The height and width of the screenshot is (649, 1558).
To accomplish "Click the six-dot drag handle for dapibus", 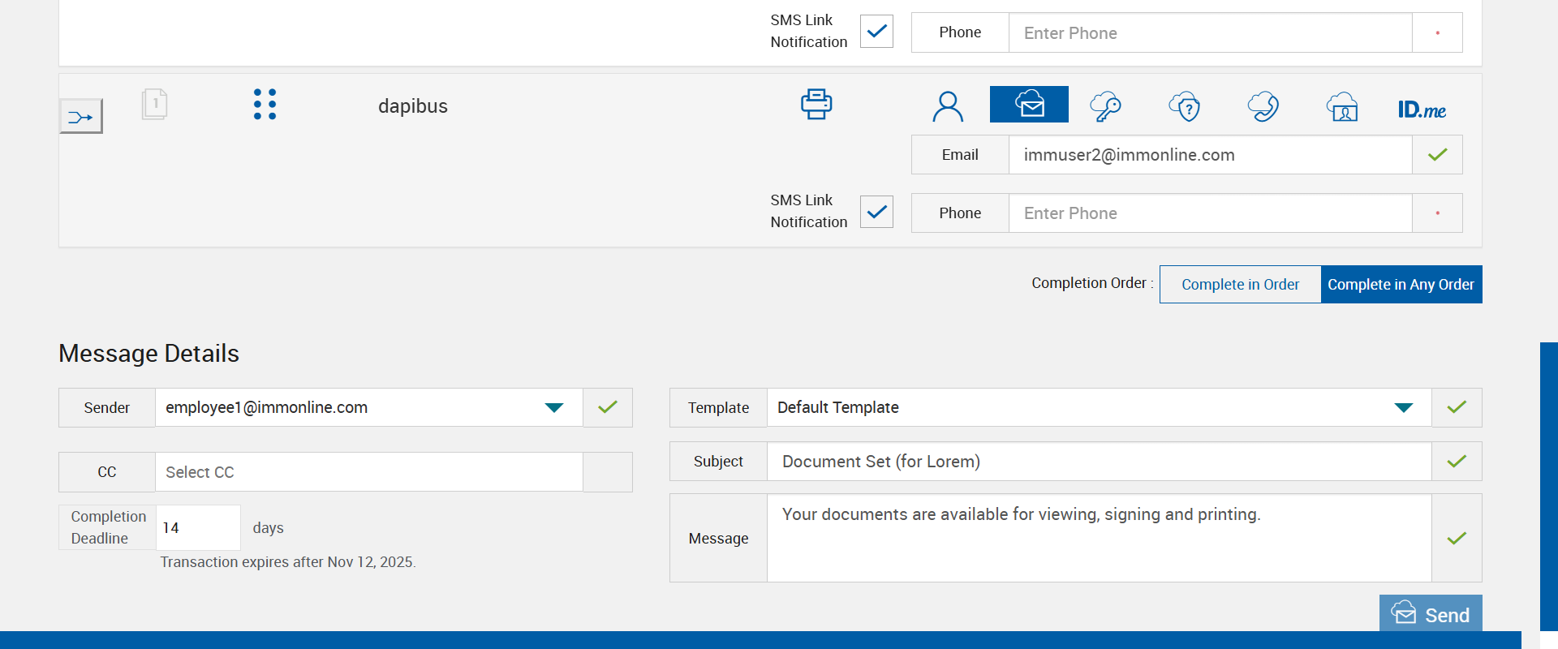I will [265, 105].
